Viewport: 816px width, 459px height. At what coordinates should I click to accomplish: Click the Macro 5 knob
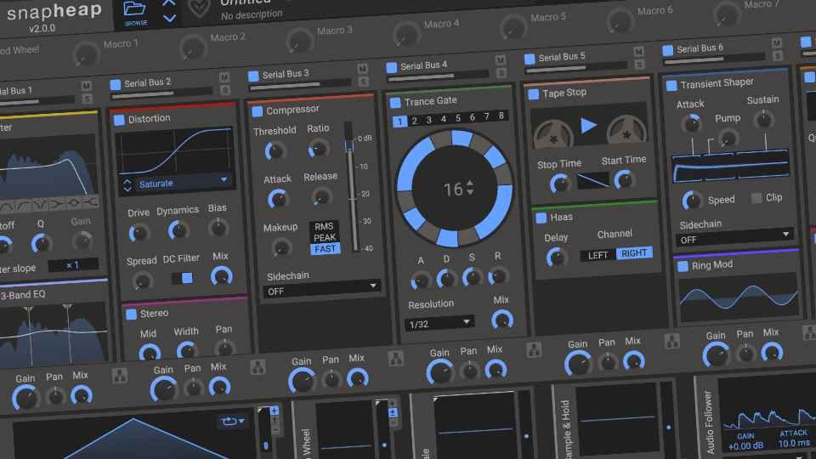click(513, 27)
